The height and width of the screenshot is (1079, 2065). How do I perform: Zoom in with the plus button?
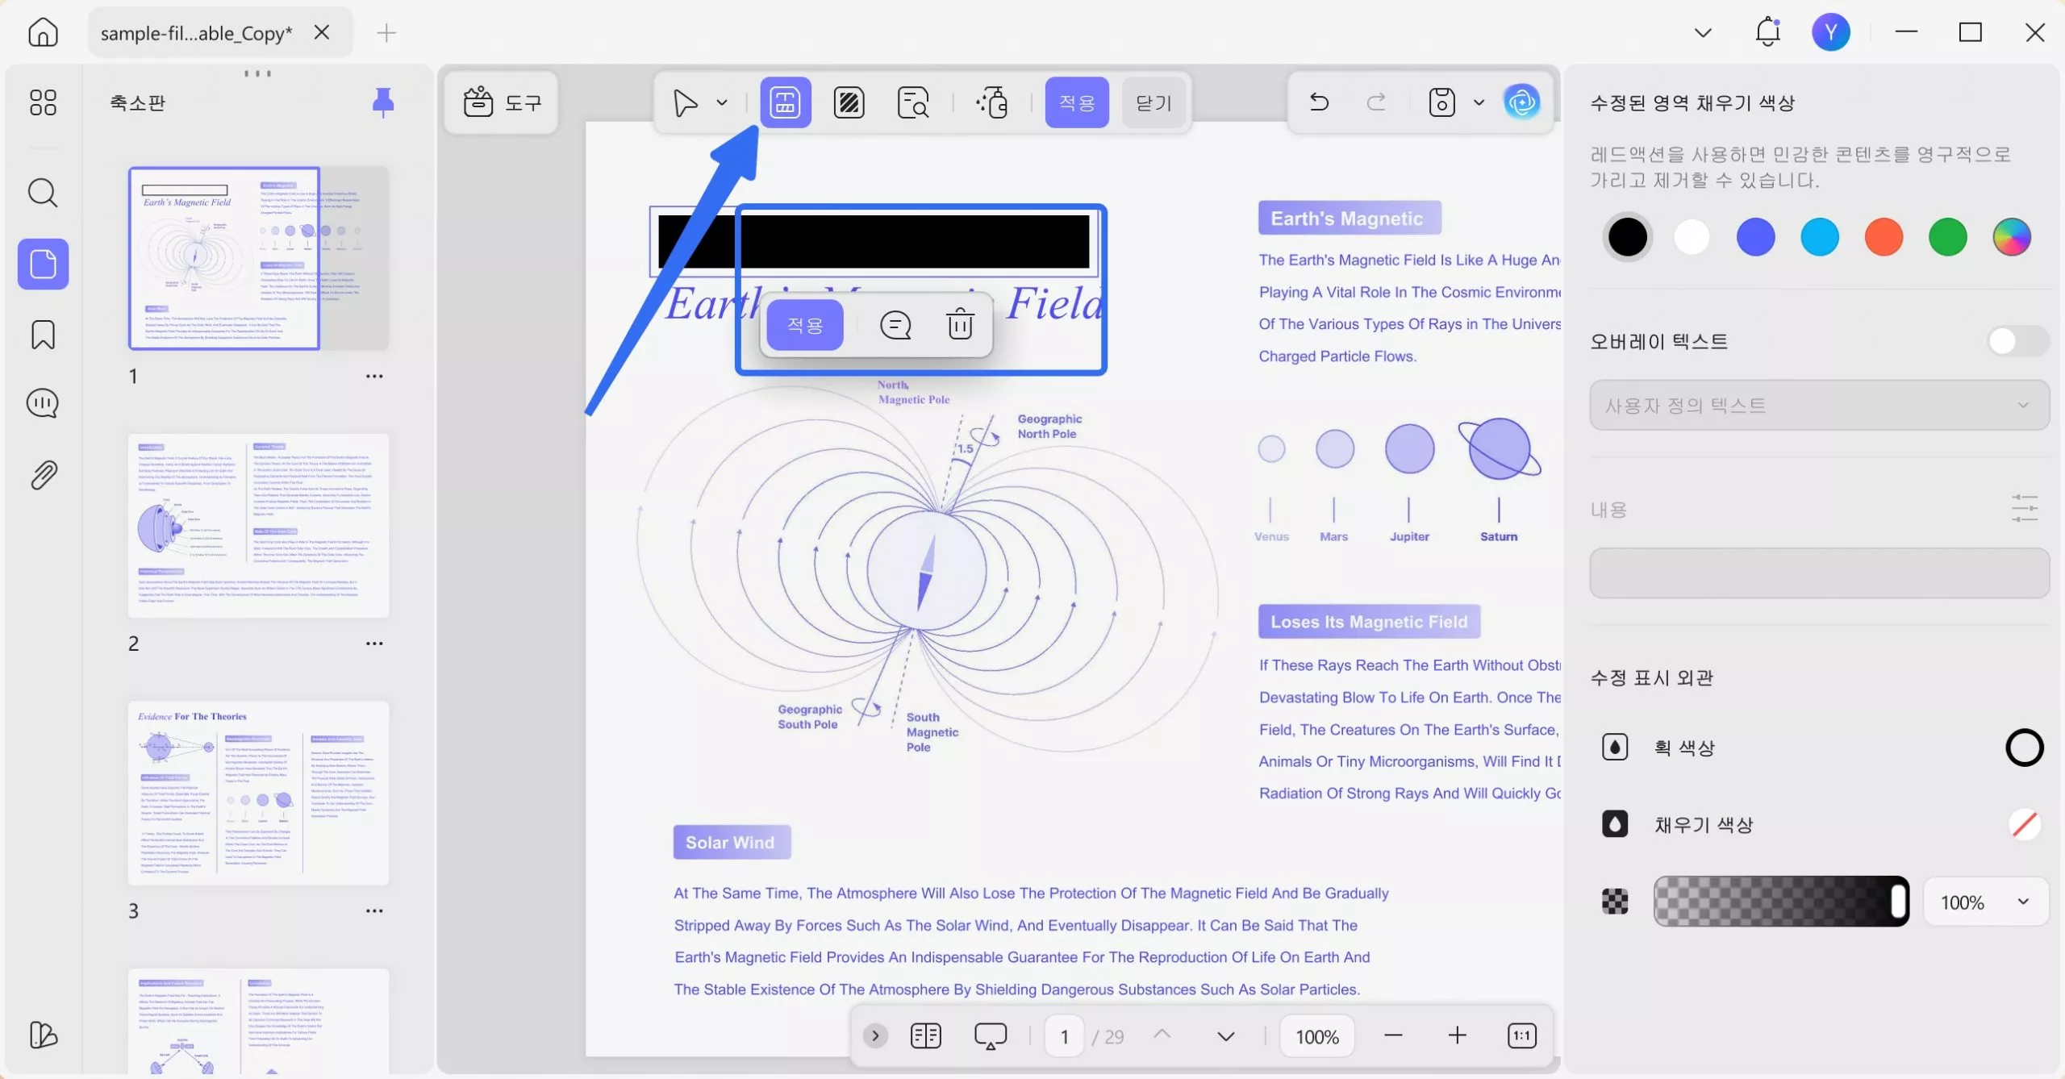(x=1457, y=1035)
